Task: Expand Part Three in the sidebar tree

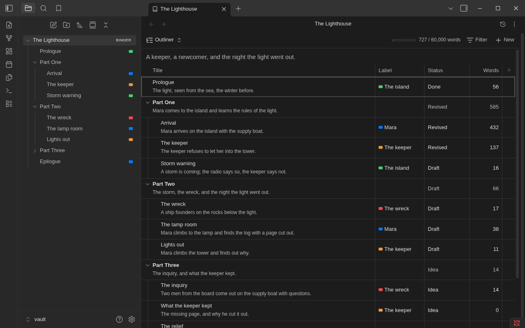Action: (35, 150)
